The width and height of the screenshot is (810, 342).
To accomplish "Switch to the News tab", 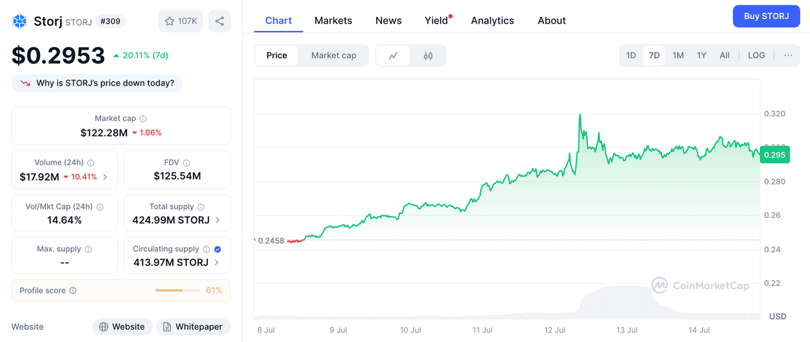I will pos(389,20).
